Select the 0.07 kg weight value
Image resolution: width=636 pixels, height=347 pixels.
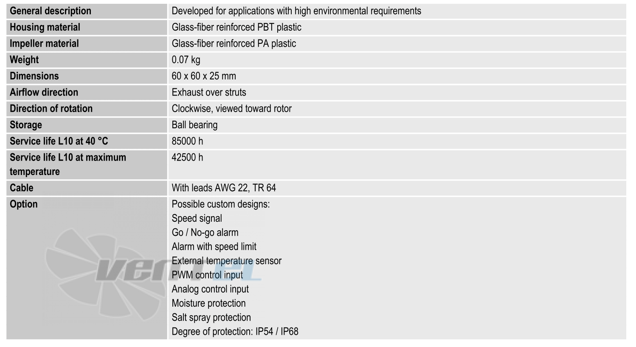click(186, 60)
